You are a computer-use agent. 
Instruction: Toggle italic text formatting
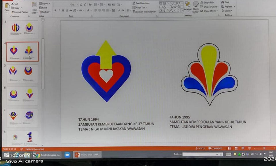point(59,10)
